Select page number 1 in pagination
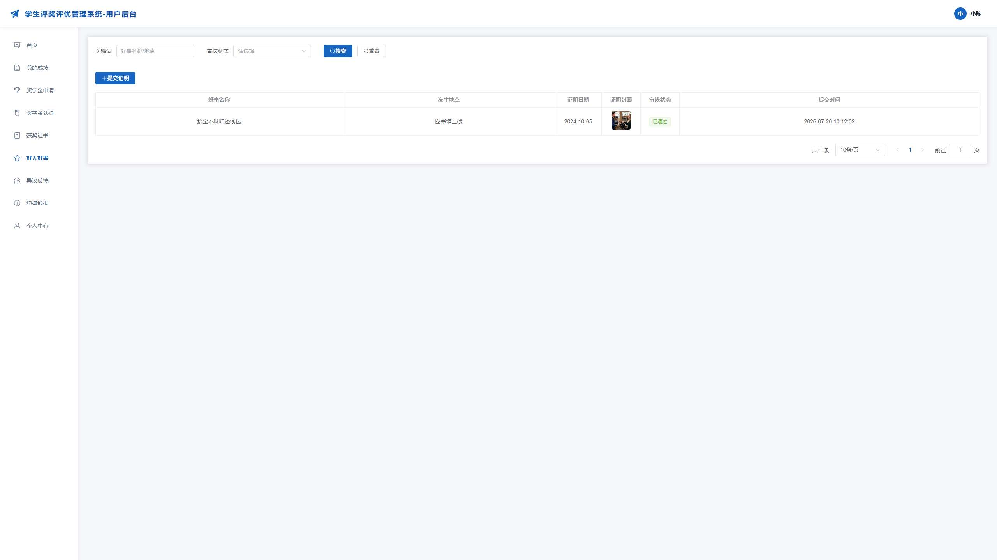This screenshot has height=560, width=997. pos(910,150)
